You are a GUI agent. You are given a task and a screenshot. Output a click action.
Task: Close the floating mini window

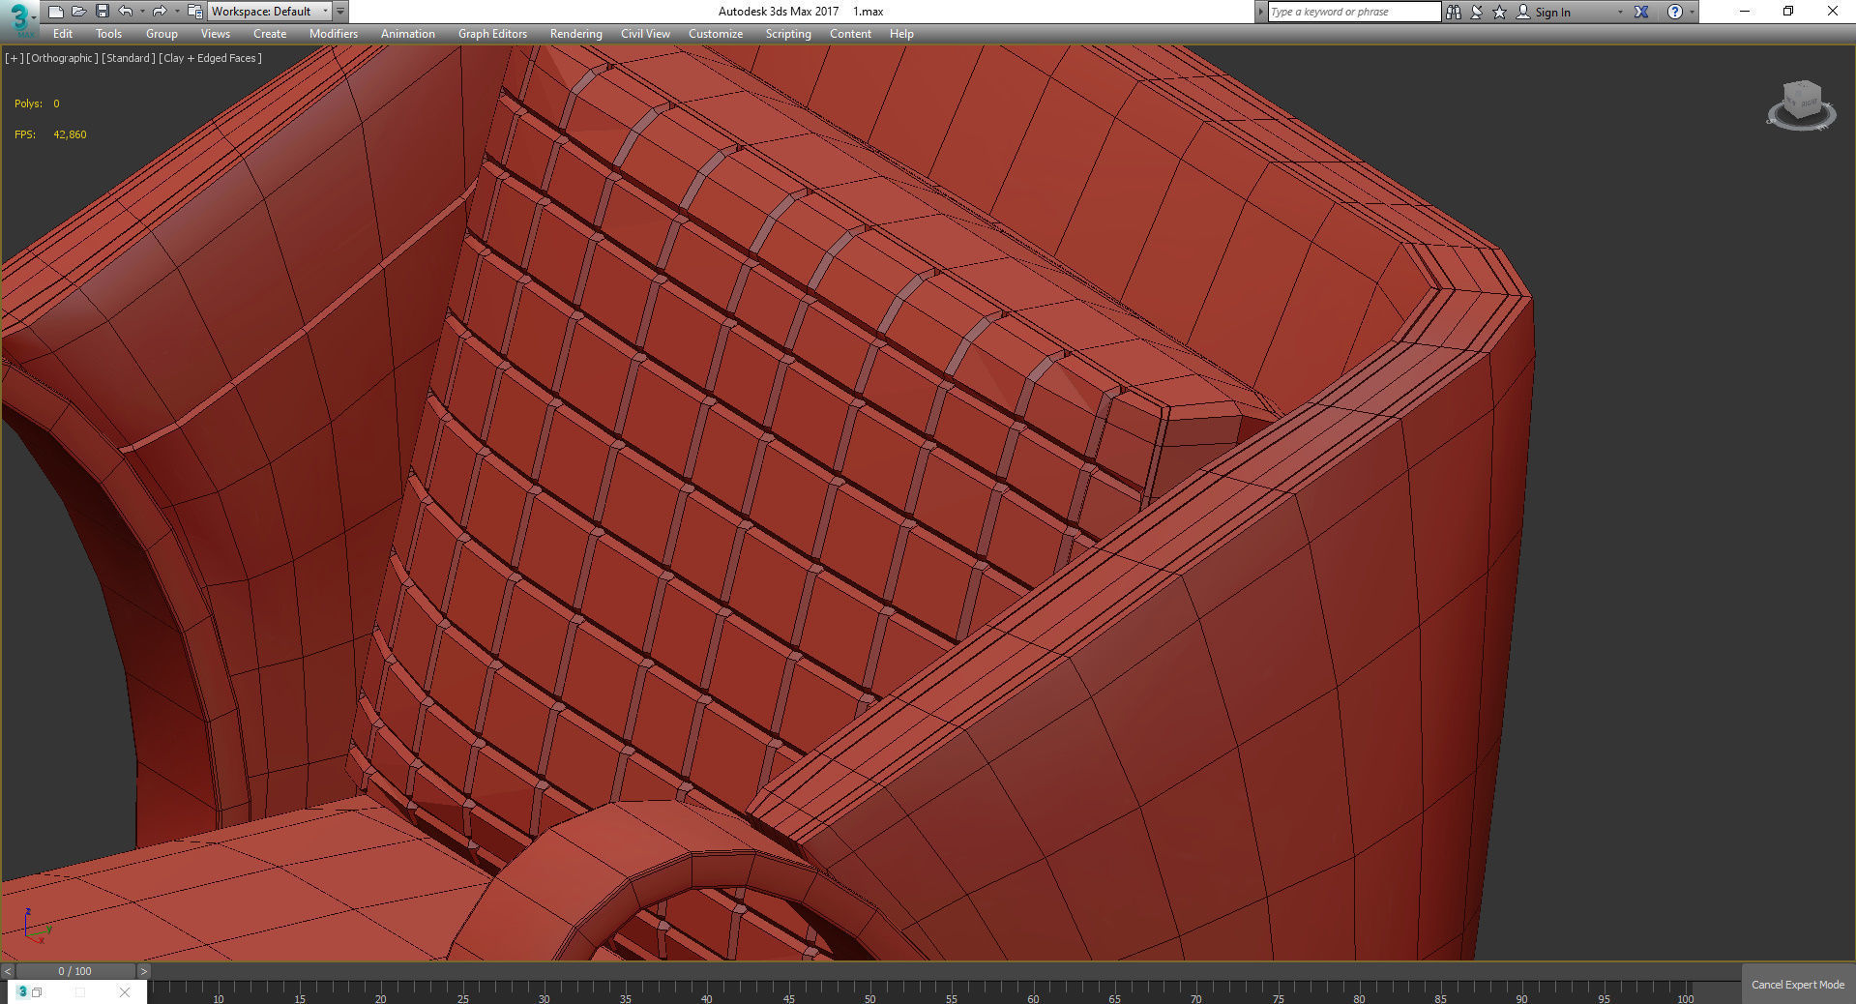tap(124, 991)
